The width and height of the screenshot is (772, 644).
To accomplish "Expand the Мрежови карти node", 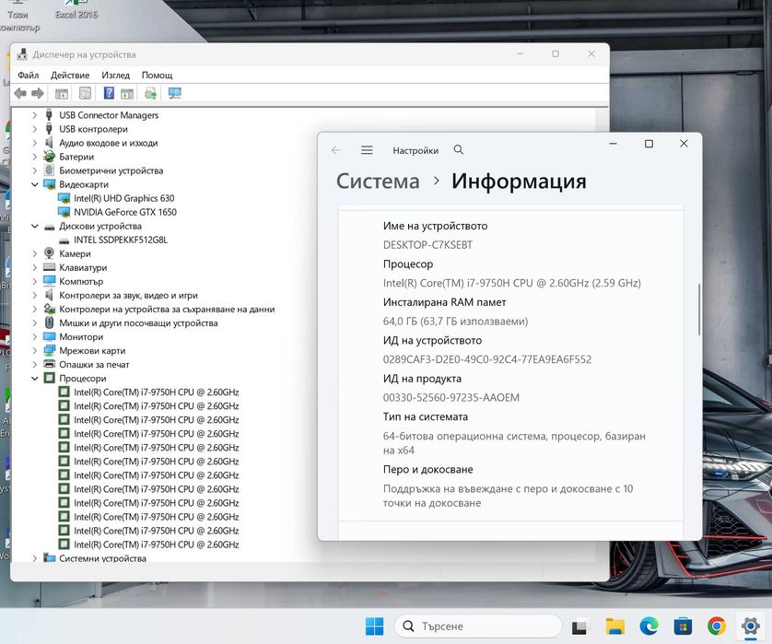I will point(35,351).
